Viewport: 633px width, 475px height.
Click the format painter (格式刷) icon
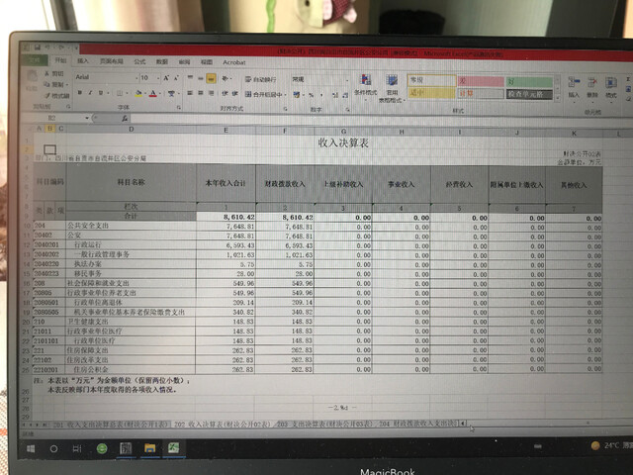[x=59, y=95]
